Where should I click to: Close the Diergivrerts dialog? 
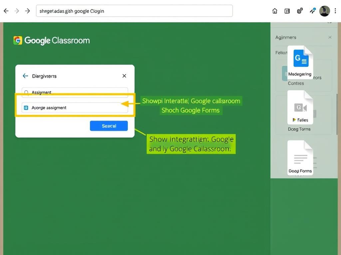124,76
